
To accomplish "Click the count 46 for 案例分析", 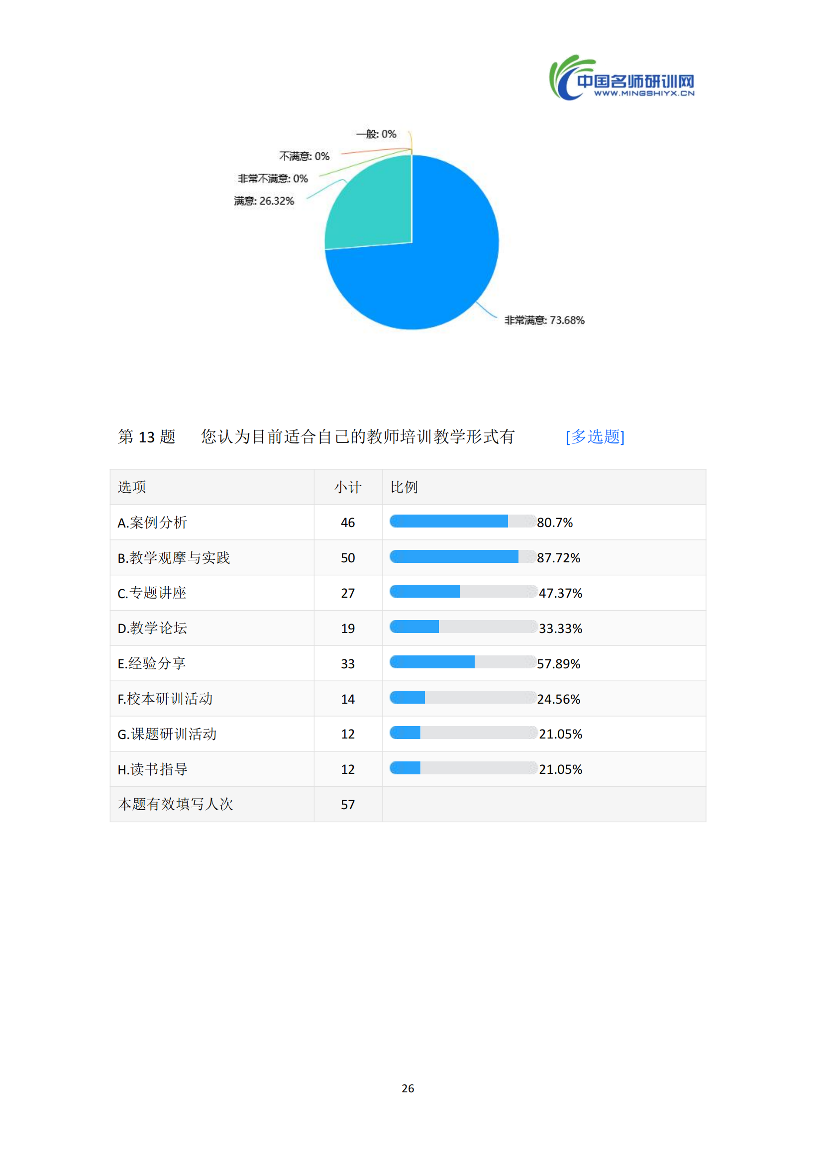I will (348, 523).
